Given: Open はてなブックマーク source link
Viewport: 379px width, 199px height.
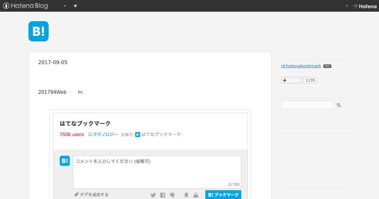Looking at the screenshot, I should [161, 135].
